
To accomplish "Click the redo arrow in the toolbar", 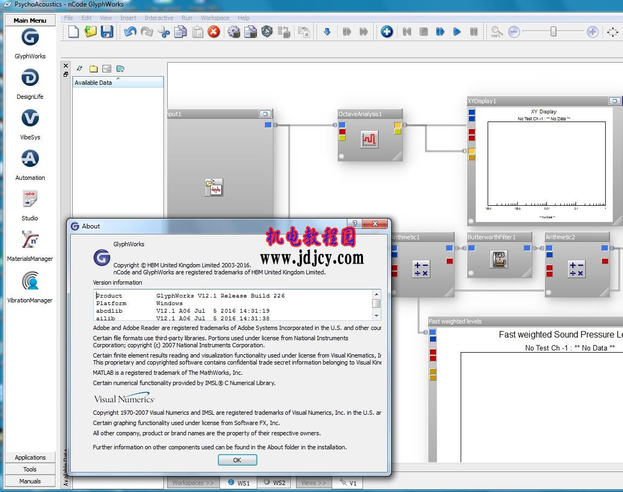I will click(x=147, y=32).
